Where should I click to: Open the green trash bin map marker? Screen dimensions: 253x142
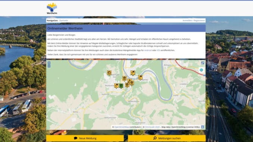[x=121, y=86]
